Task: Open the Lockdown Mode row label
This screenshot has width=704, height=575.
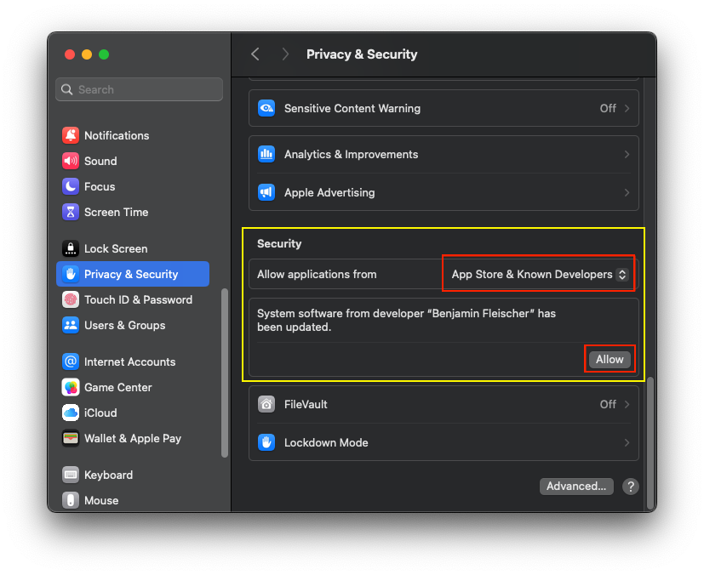Action: click(x=326, y=442)
